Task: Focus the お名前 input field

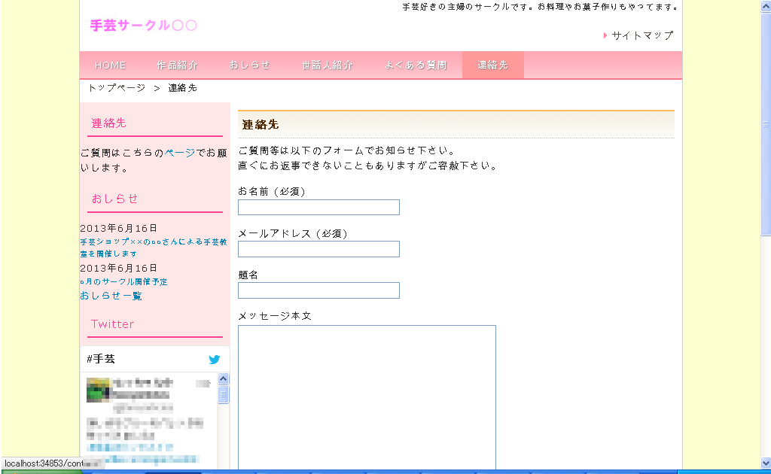Action: pyautogui.click(x=318, y=208)
